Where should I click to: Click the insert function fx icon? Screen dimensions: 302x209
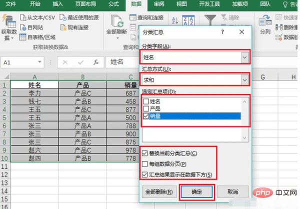96,62
